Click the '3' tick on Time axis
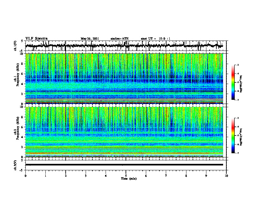 86,176
